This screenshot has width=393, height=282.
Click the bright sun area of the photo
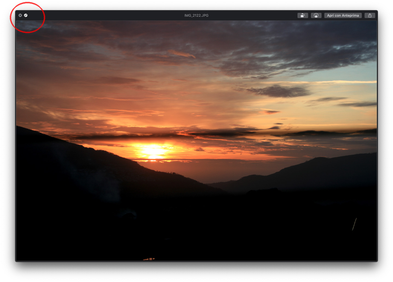click(151, 150)
